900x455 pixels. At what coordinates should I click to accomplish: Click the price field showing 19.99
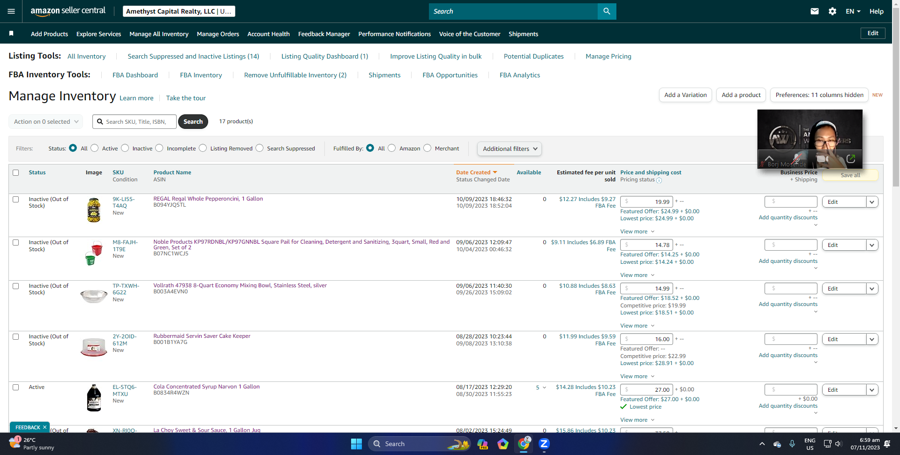coord(647,202)
